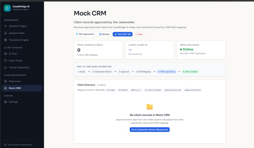Click the Total Synced Clients count 0
This screenshot has width=254, height=148.
click(79, 50)
